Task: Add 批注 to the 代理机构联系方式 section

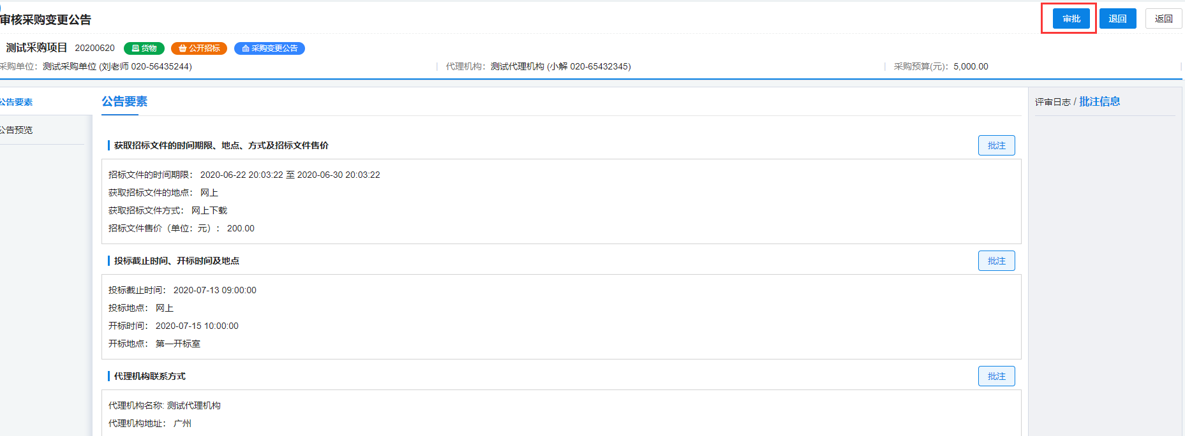Action: (x=996, y=376)
